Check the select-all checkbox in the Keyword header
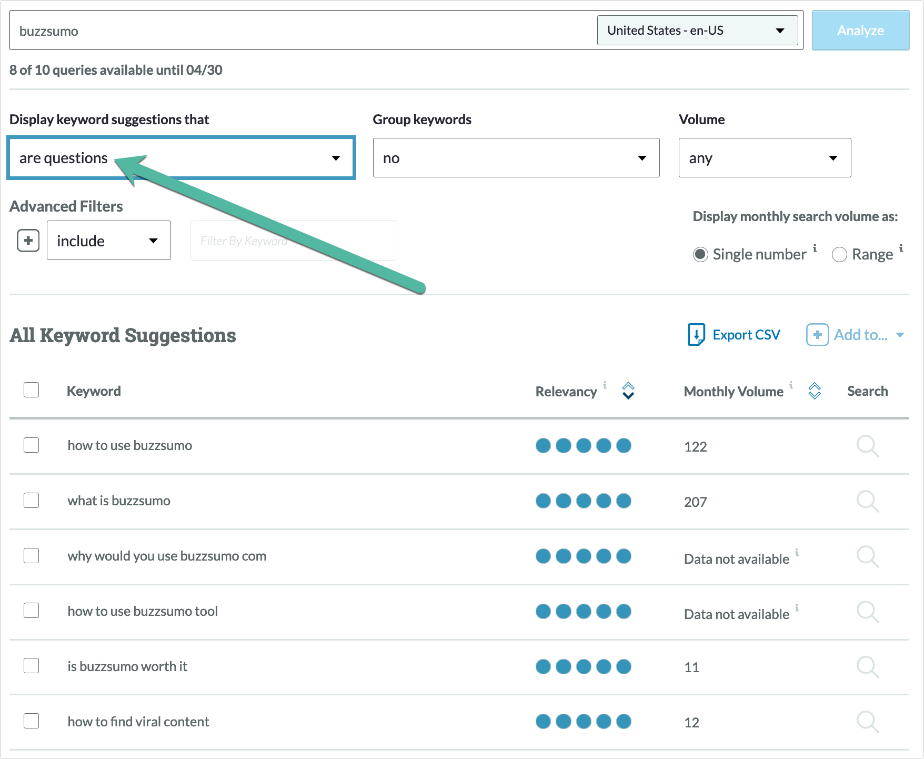Screen dimensions: 924x759 (31, 390)
